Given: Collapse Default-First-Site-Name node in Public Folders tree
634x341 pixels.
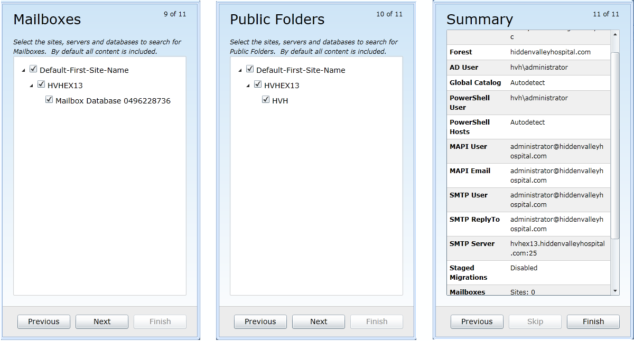Looking at the screenshot, I should click(240, 70).
